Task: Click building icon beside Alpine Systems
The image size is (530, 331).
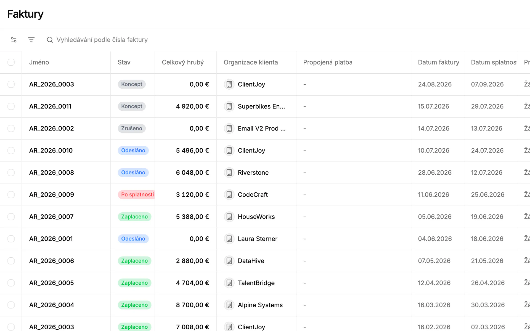Action: (x=229, y=305)
